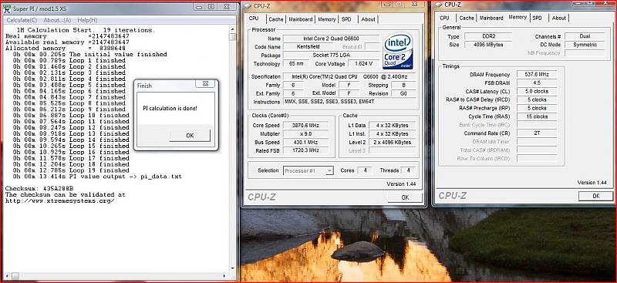Click the Code Name field Kentsfield
The height and width of the screenshot is (283, 617).
pyautogui.click(x=308, y=47)
